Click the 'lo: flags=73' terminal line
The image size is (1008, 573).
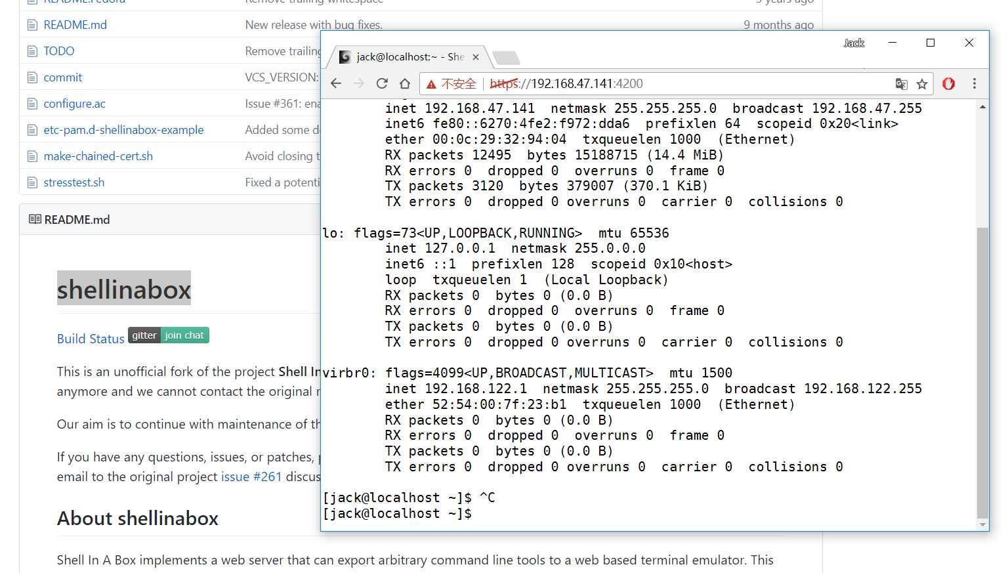(495, 233)
